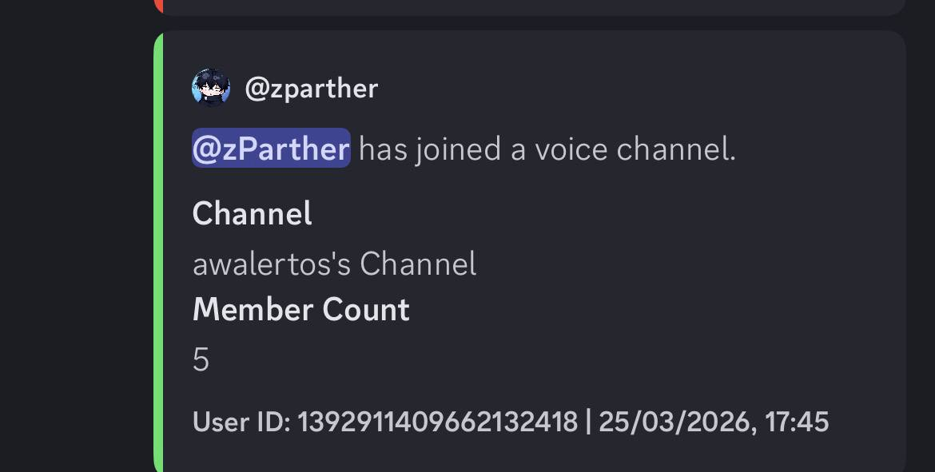The image size is (935, 472).
Task: Click zparther's avatar in the embed header
Action: coord(211,88)
